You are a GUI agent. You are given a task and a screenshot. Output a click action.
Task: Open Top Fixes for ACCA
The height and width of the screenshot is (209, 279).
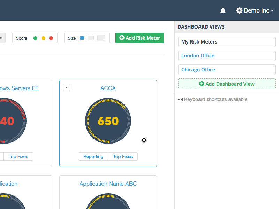tap(123, 156)
